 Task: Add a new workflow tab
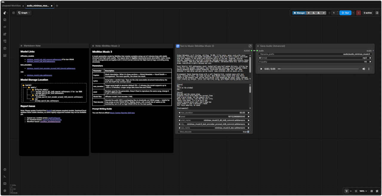click(x=57, y=6)
